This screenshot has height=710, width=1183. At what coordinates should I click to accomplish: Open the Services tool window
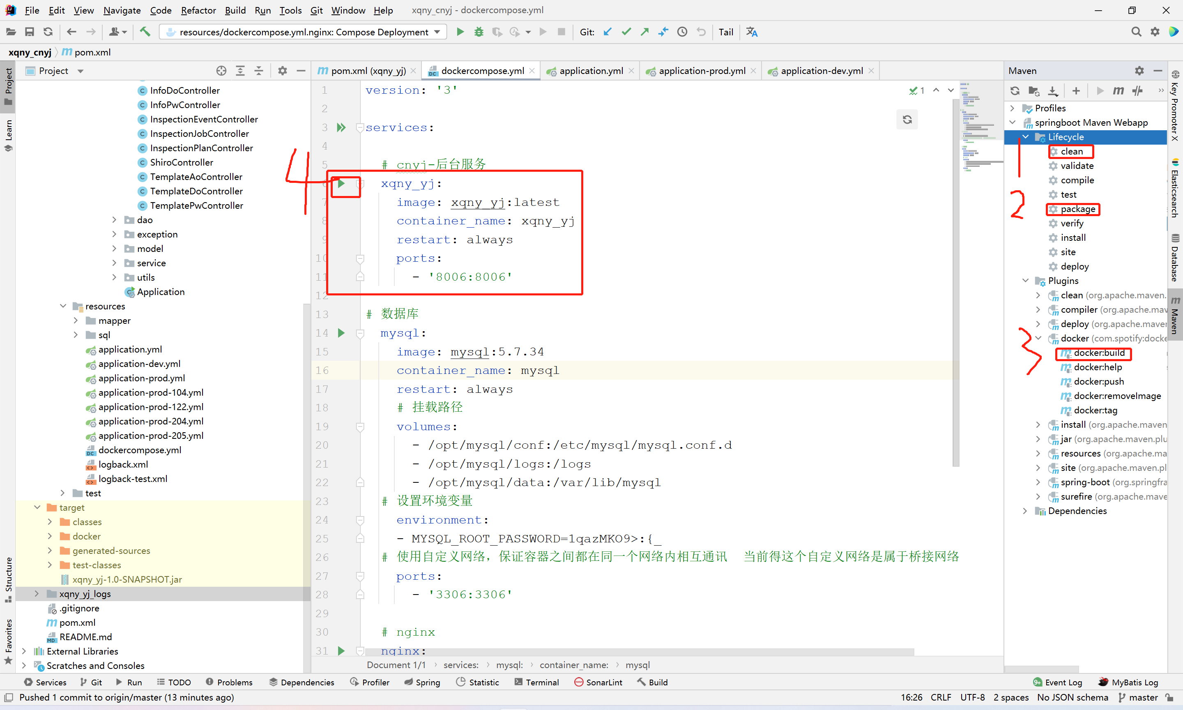[46, 682]
